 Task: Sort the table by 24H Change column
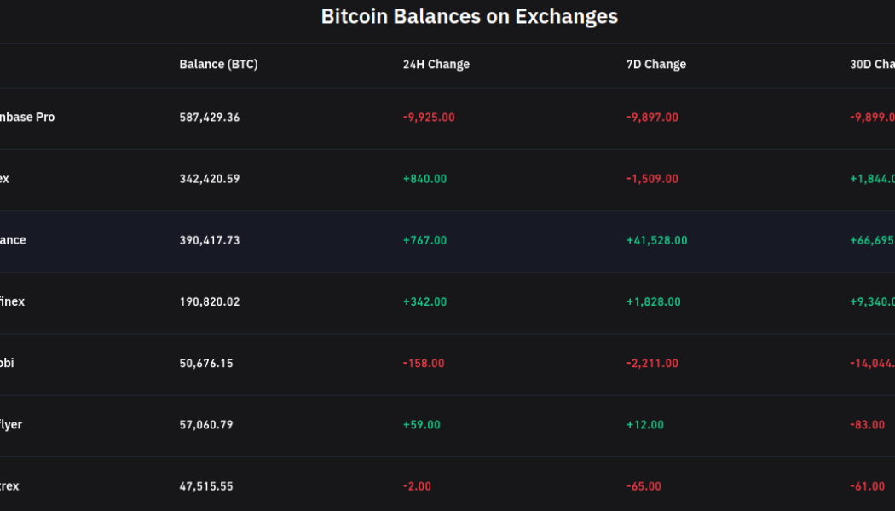436,64
